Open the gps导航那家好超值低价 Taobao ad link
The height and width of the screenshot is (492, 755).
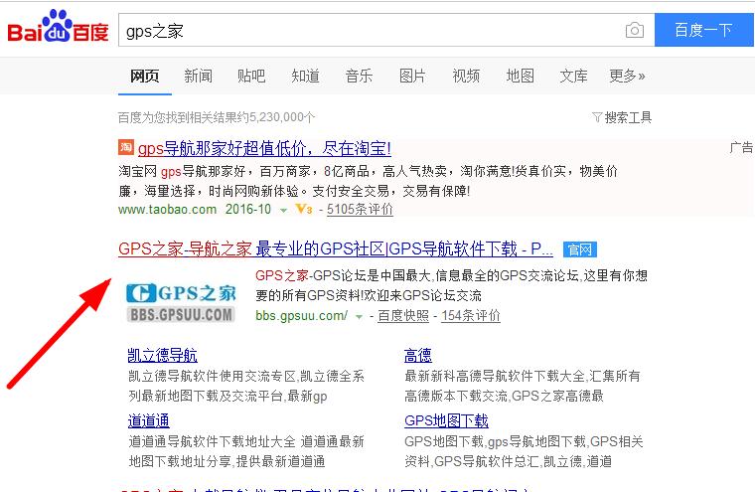(264, 148)
